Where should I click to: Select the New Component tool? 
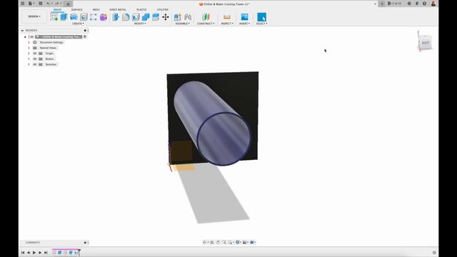(x=178, y=17)
